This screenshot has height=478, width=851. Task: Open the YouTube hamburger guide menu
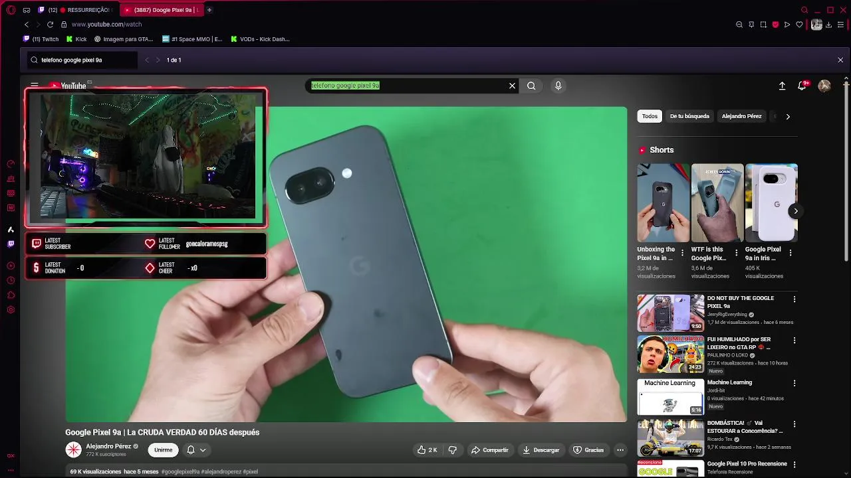[x=35, y=85]
